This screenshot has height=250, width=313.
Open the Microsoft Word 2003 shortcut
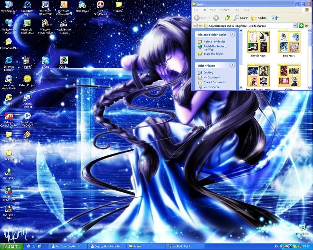[x=45, y=8]
